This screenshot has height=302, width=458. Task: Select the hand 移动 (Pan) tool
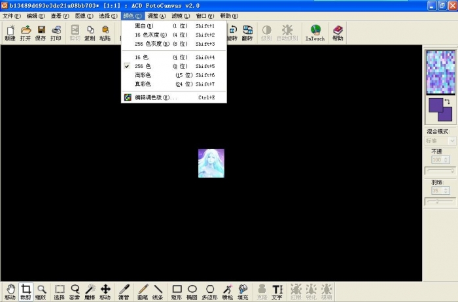10,292
